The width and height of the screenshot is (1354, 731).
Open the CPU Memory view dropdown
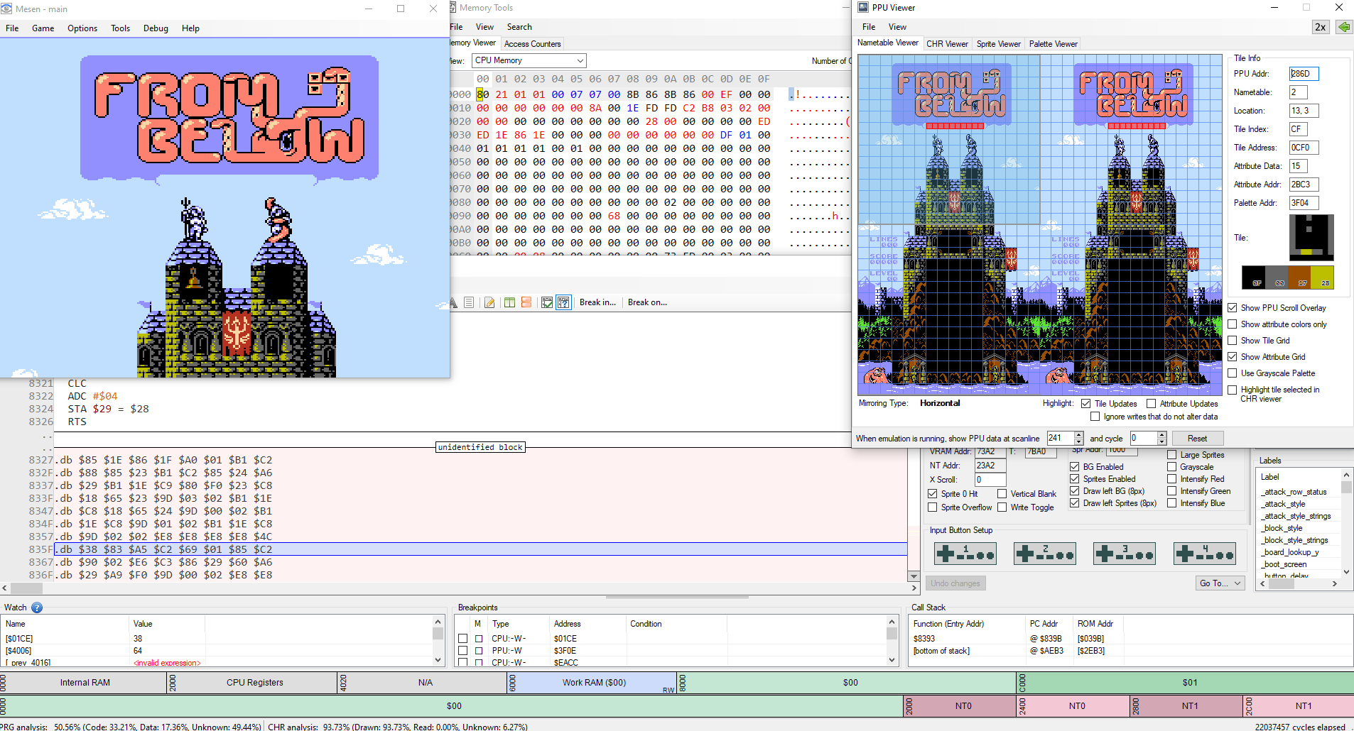coord(529,60)
